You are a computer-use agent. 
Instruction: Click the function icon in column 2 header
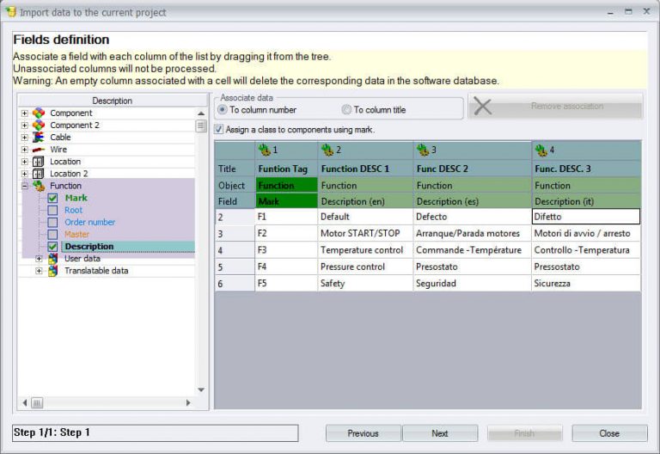[327, 150]
